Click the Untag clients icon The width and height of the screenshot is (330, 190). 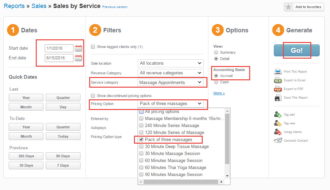[278, 132]
